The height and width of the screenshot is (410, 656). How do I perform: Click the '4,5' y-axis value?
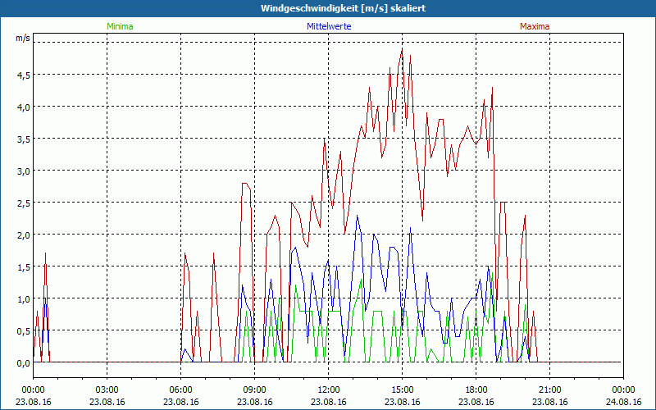(x=24, y=75)
